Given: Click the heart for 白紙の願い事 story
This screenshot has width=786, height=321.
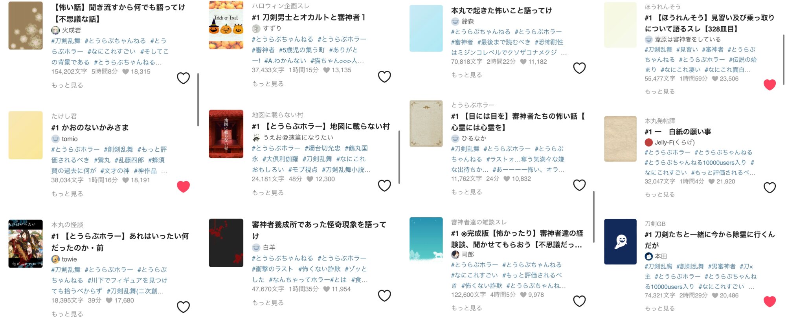Looking at the screenshot, I should (x=769, y=188).
